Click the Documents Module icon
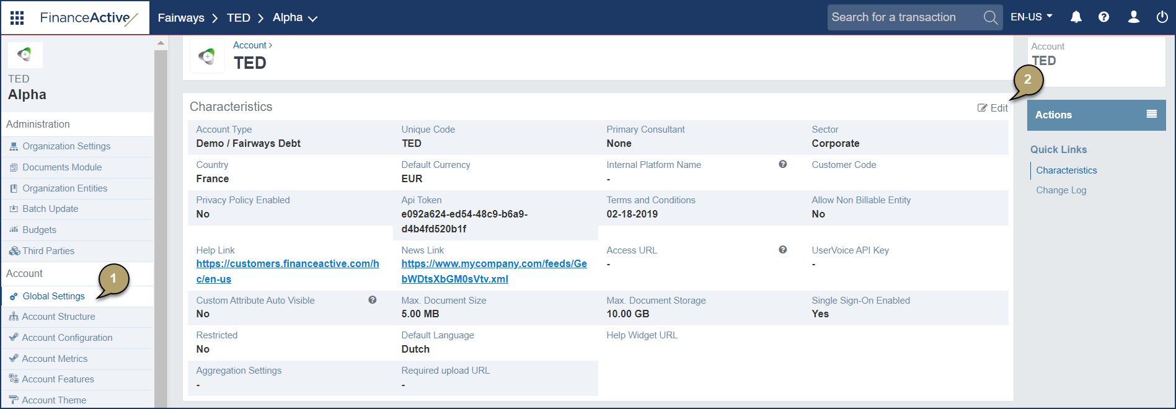The height and width of the screenshot is (409, 1176). [14, 167]
